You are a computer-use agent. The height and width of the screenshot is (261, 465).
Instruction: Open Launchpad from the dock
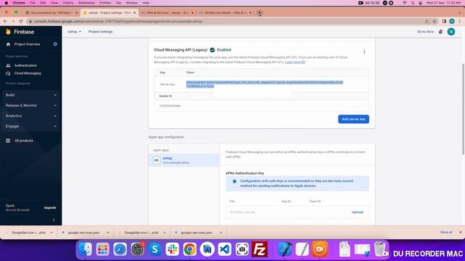[x=102, y=249]
